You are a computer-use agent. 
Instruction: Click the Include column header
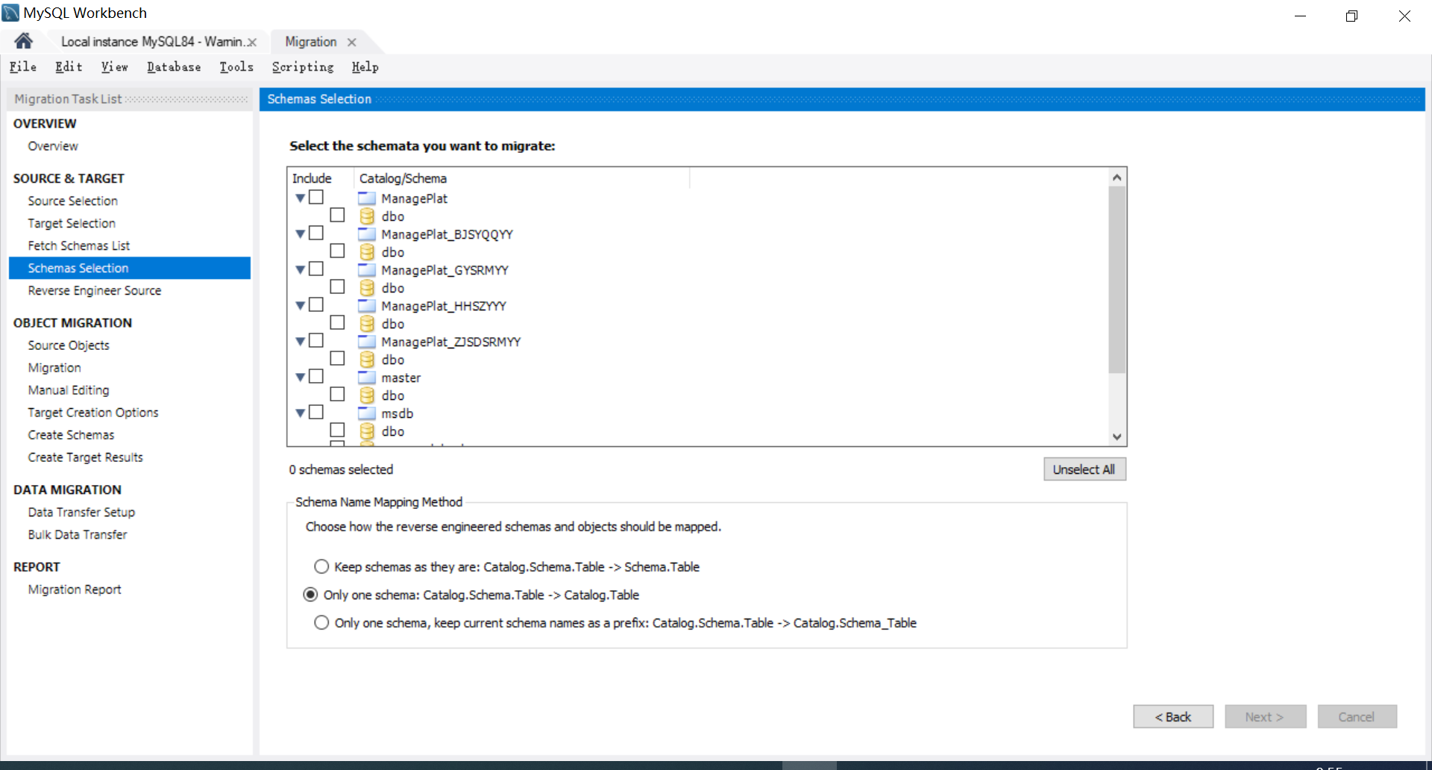pos(321,178)
